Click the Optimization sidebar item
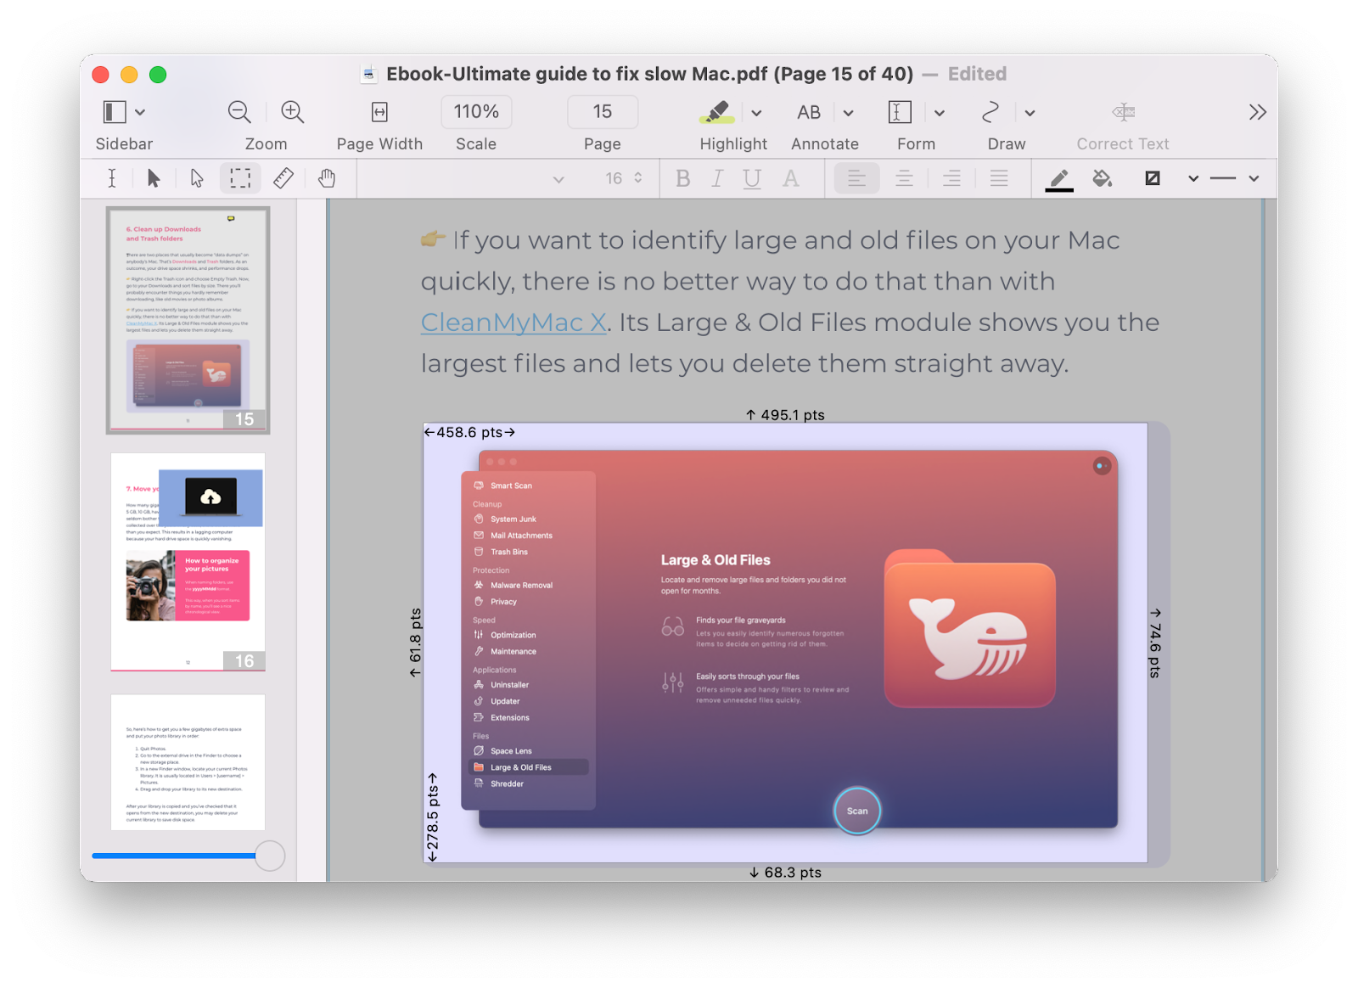 click(x=513, y=635)
